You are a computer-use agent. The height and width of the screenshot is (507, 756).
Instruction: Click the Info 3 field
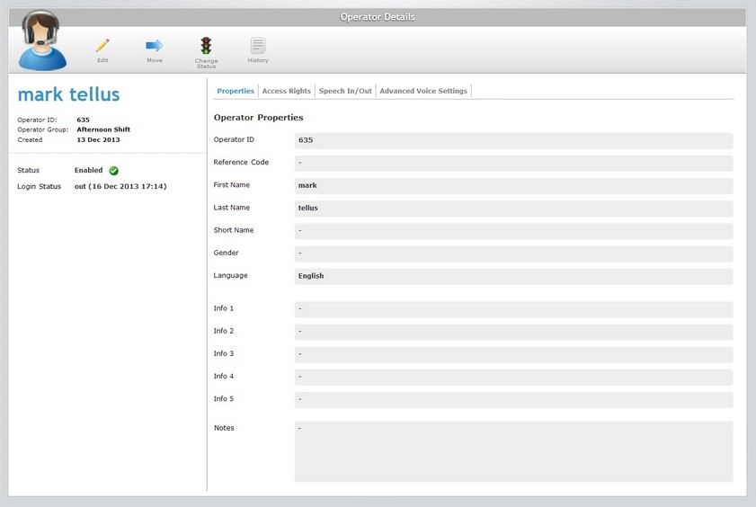[x=513, y=354]
